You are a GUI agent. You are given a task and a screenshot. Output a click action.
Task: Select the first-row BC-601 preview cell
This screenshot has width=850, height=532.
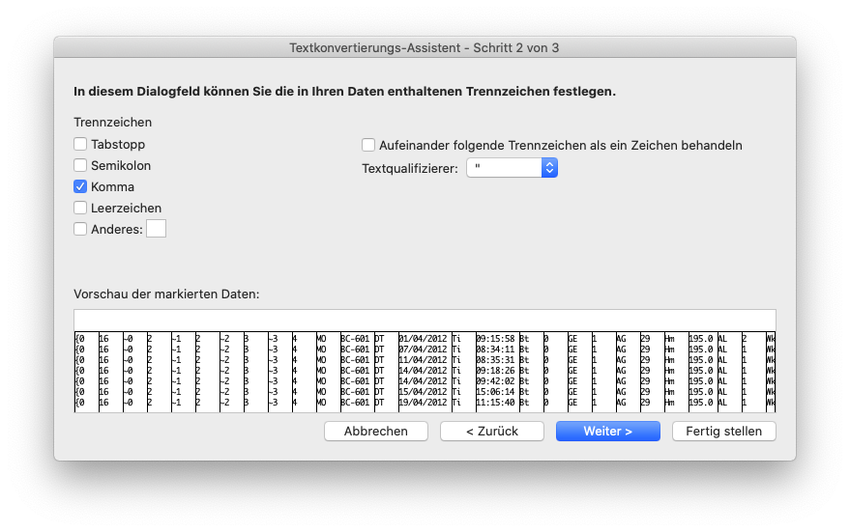pyautogui.click(x=355, y=339)
